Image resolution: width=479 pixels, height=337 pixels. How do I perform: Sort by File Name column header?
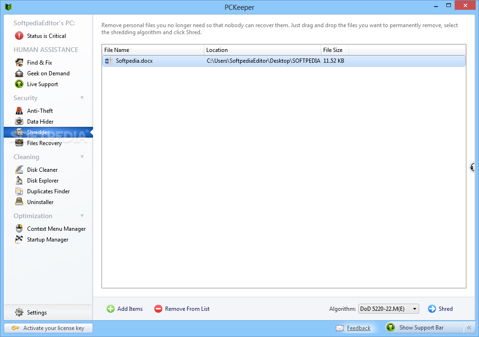point(153,50)
